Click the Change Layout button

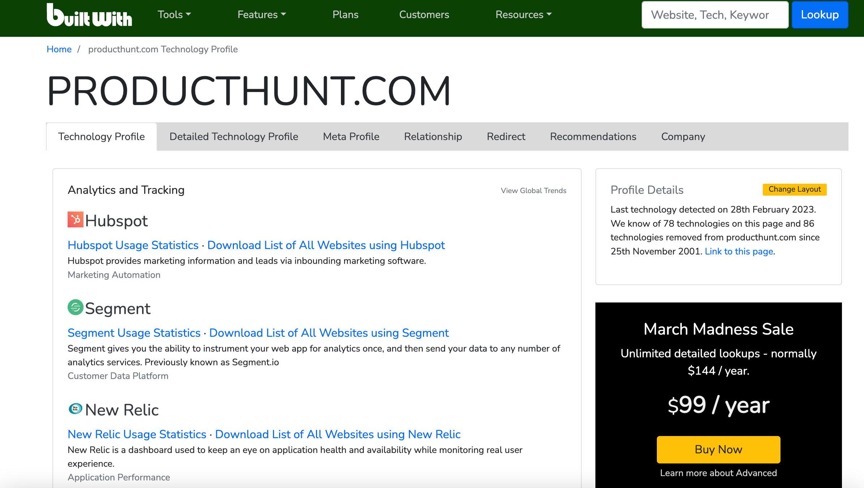[x=794, y=189]
